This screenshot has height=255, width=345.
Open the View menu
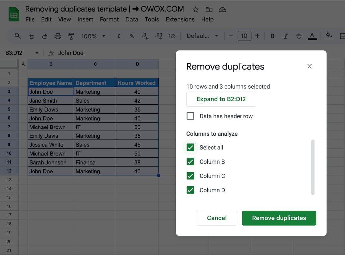tap(64, 19)
